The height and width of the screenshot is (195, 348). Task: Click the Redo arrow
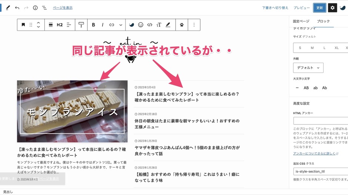coord(26,8)
